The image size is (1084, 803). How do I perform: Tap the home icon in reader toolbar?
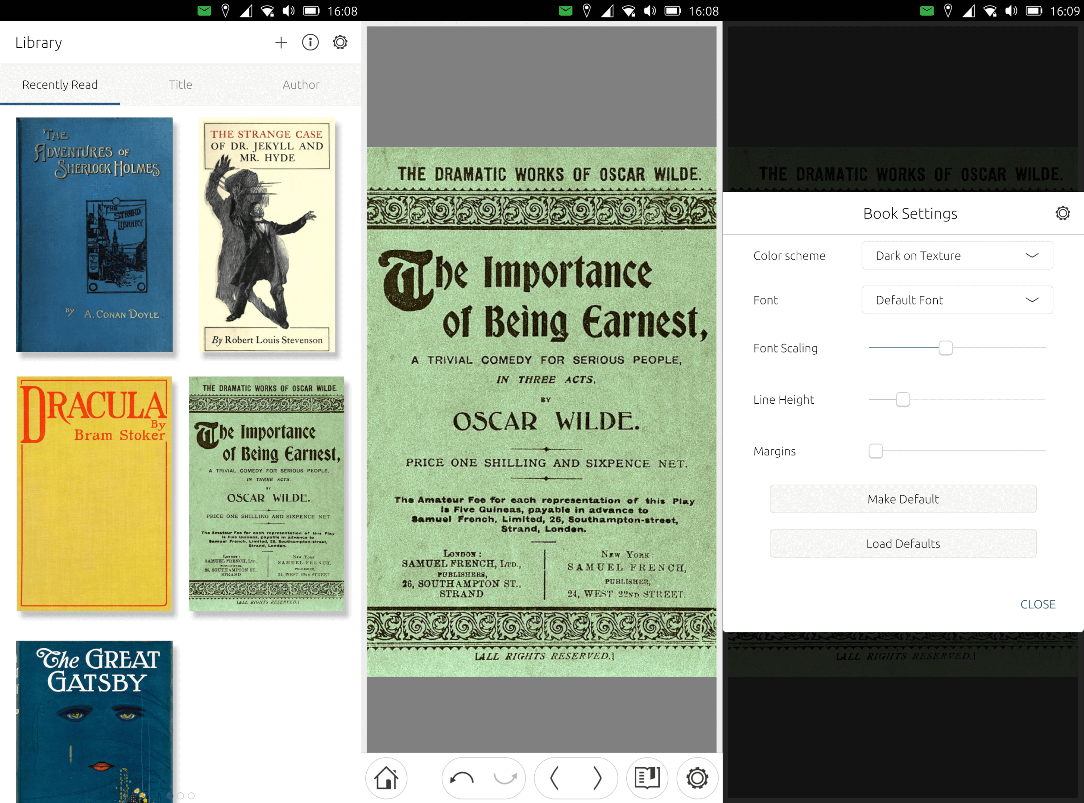click(x=386, y=778)
